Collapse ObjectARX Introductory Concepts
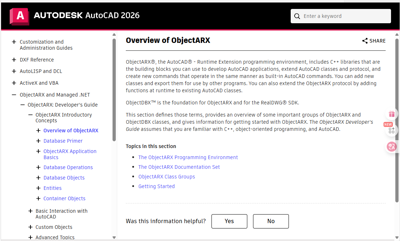Viewport: 400px width, 241px height. 30,115
